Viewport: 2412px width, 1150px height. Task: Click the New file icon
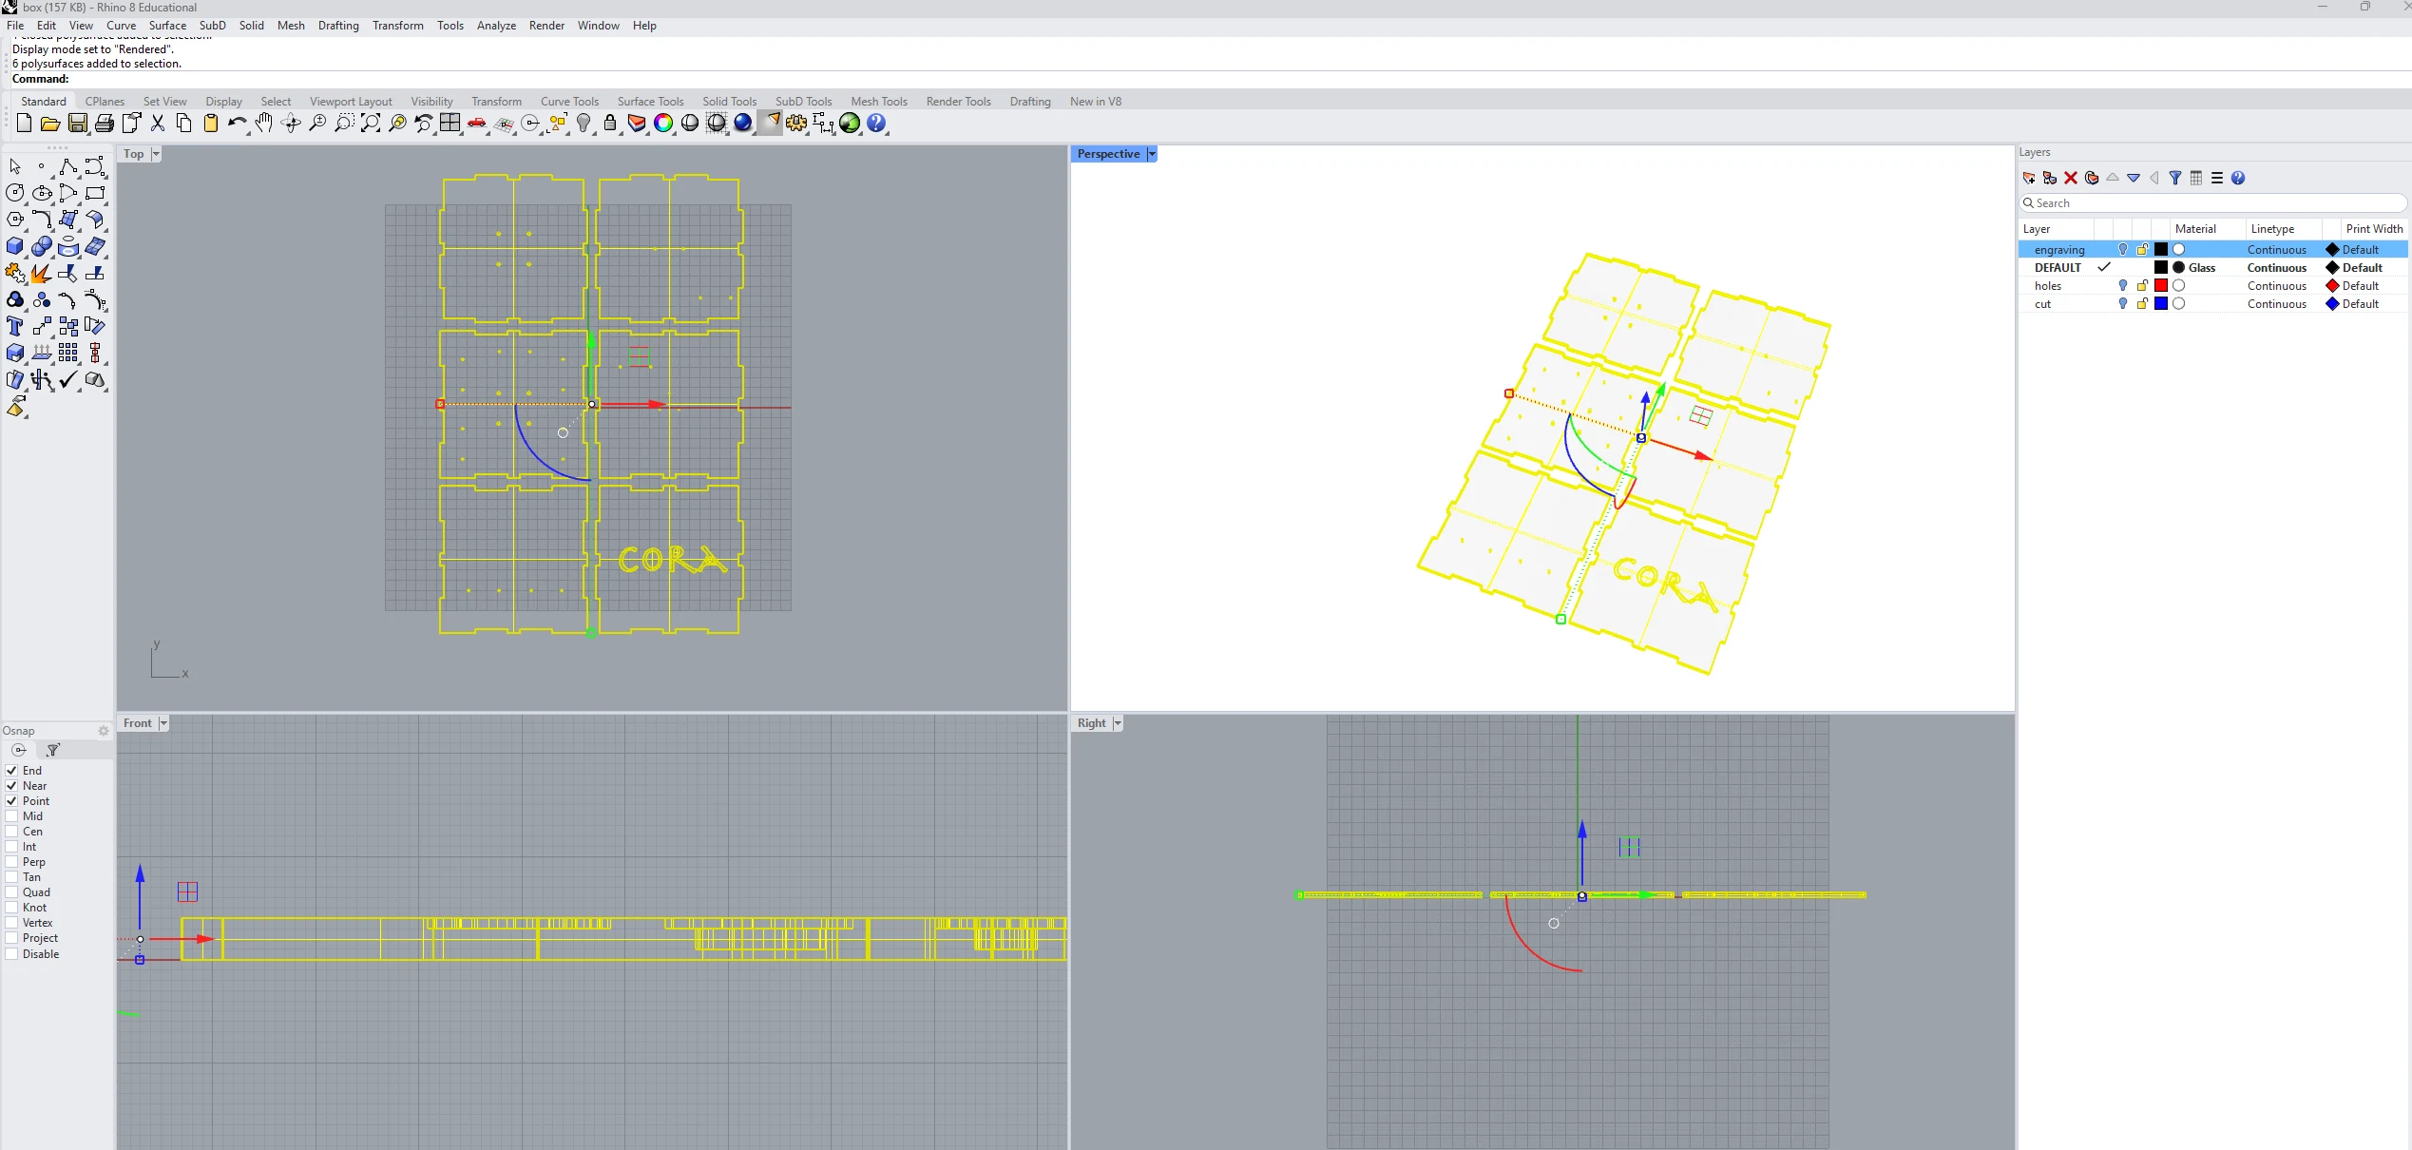pyautogui.click(x=24, y=123)
